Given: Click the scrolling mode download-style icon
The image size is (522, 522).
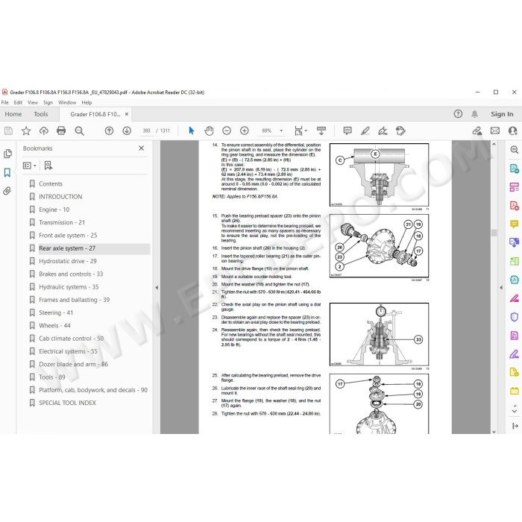Looking at the screenshot, I should 321,130.
